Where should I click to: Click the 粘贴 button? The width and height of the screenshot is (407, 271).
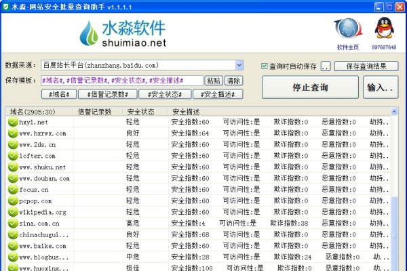point(214,81)
